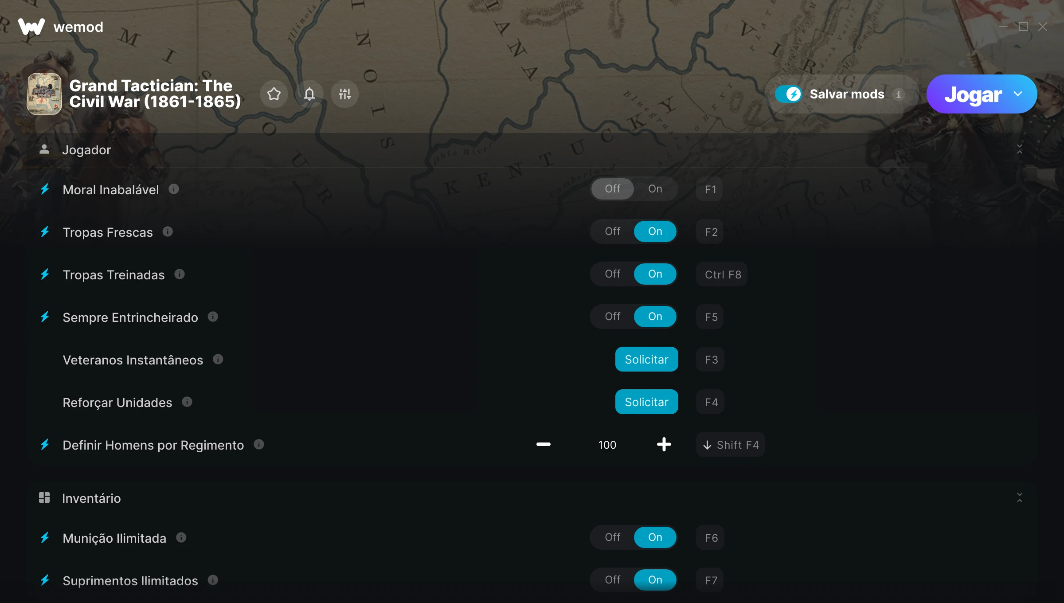Turn off Tropas Treinadas
This screenshot has height=603, width=1064.
point(613,274)
